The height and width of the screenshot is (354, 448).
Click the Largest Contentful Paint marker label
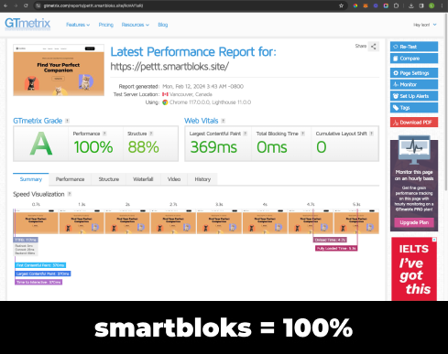pyautogui.click(x=43, y=274)
